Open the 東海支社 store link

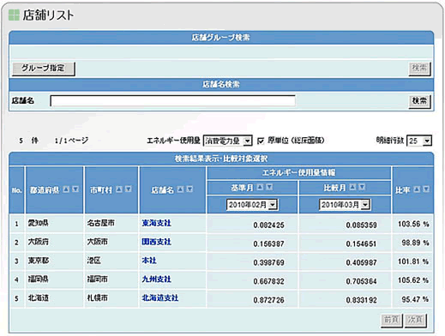(x=156, y=223)
